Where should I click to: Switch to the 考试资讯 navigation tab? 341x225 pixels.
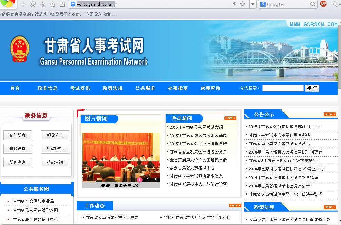coord(80,88)
